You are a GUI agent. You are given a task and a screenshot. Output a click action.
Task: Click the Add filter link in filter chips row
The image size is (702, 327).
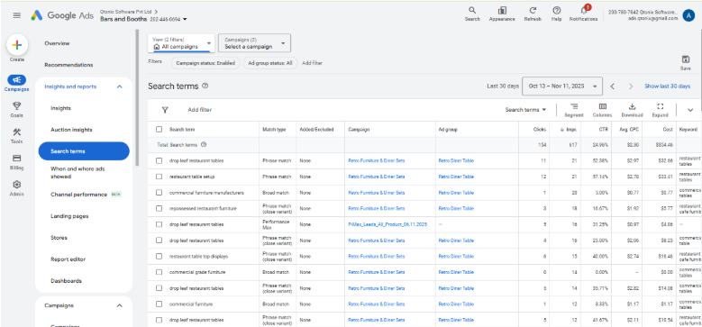click(x=312, y=63)
